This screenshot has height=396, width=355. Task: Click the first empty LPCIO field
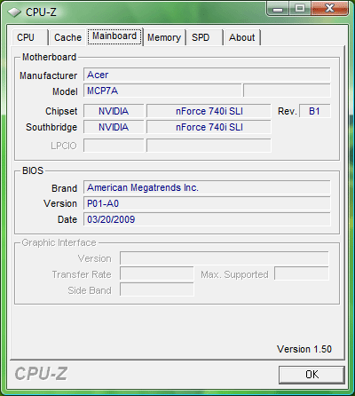114,146
